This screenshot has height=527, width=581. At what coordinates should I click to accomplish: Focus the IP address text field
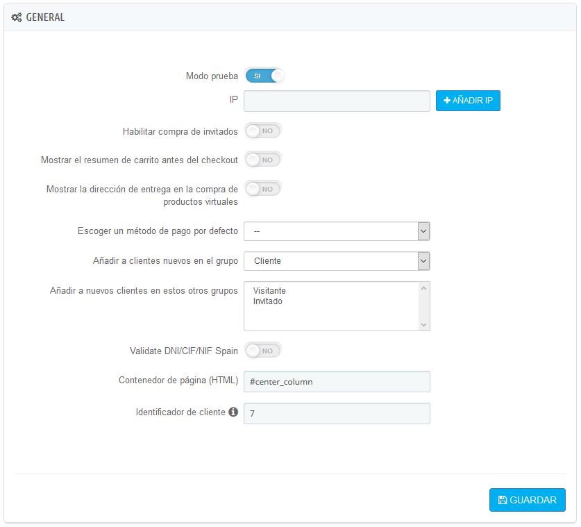point(337,101)
